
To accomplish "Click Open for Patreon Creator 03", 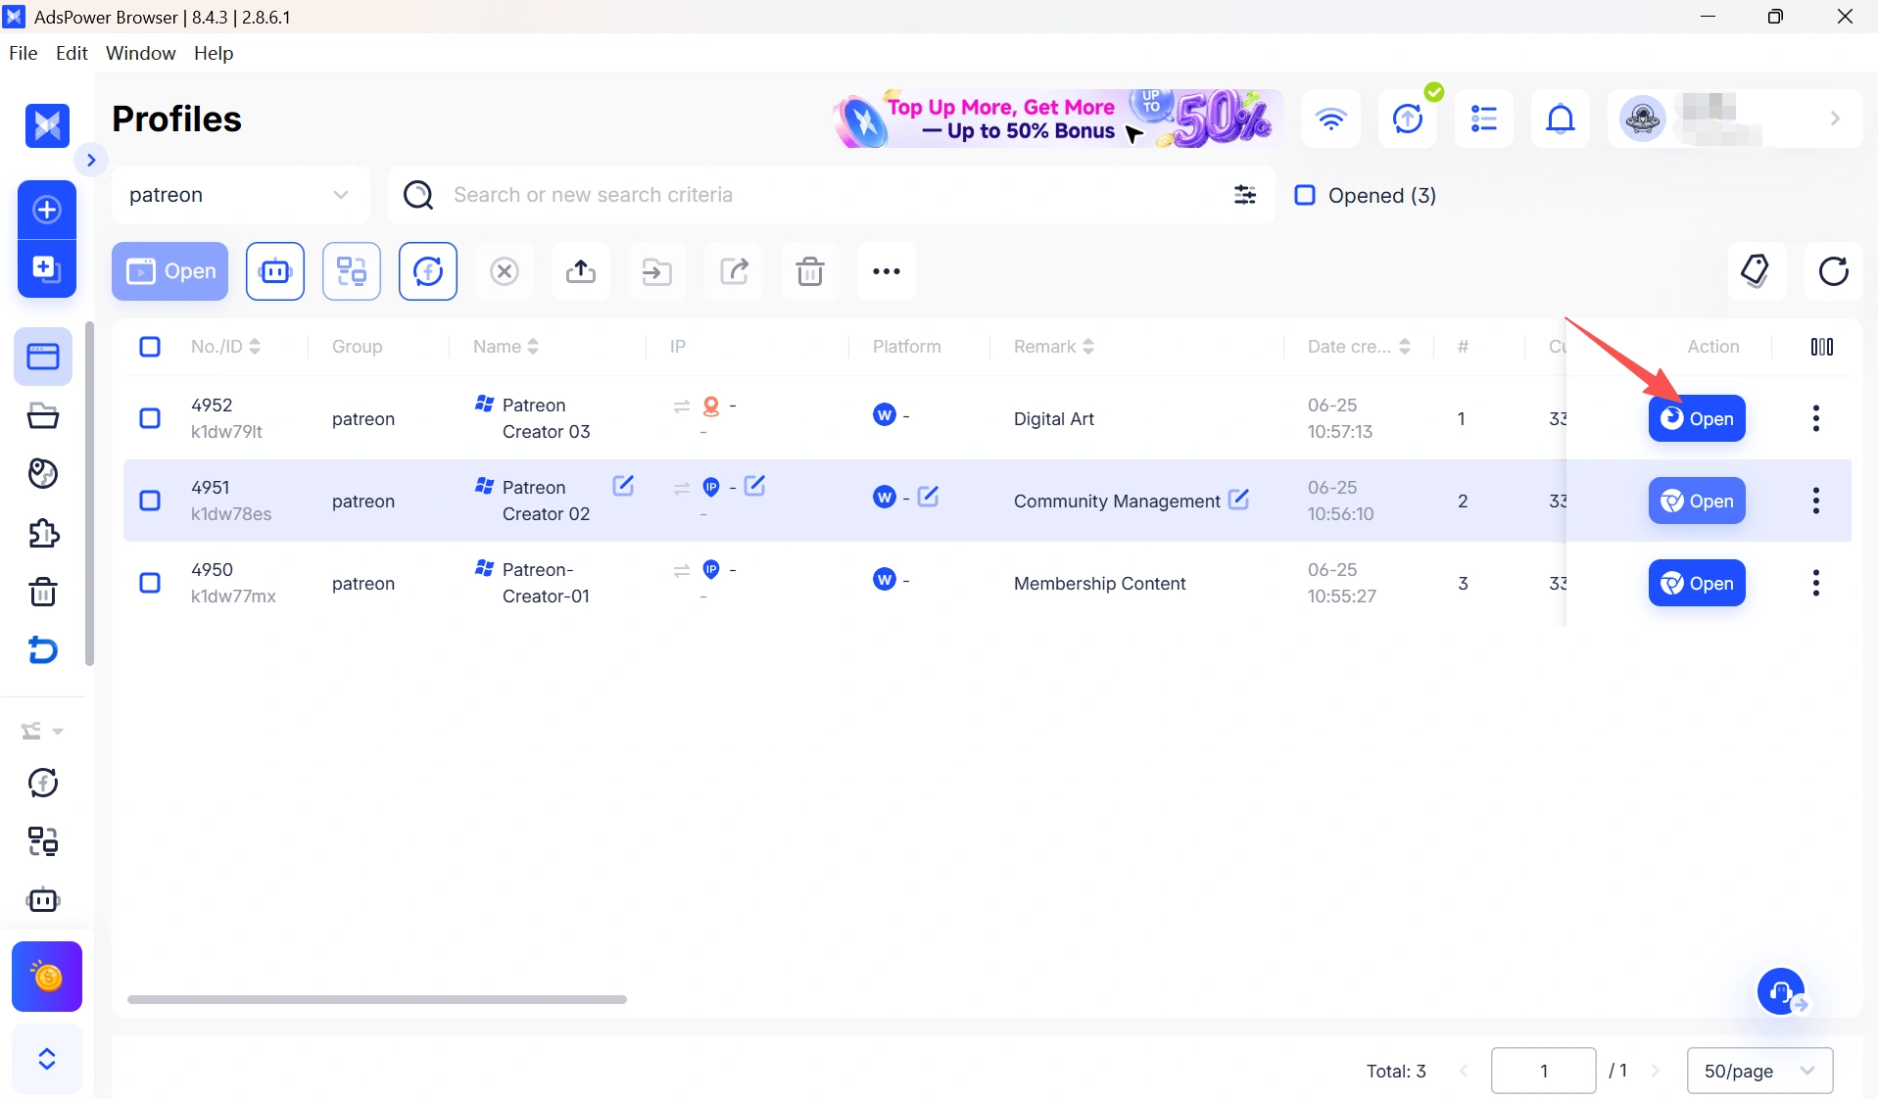I will [x=1697, y=418].
